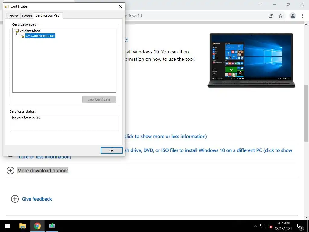Image resolution: width=309 pixels, height=232 pixels.
Task: Open the Chrome tab search chevron
Action: coord(260,4)
